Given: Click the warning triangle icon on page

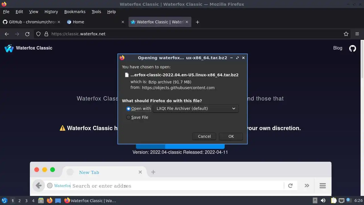Looking at the screenshot, I should click(x=63, y=128).
